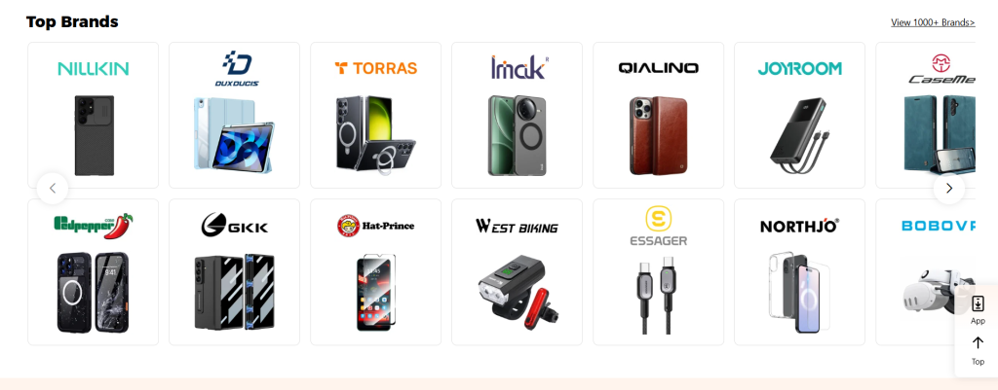Viewport: 998px width, 390px height.
Task: Show previous brands with left chevron
Action: pos(53,188)
